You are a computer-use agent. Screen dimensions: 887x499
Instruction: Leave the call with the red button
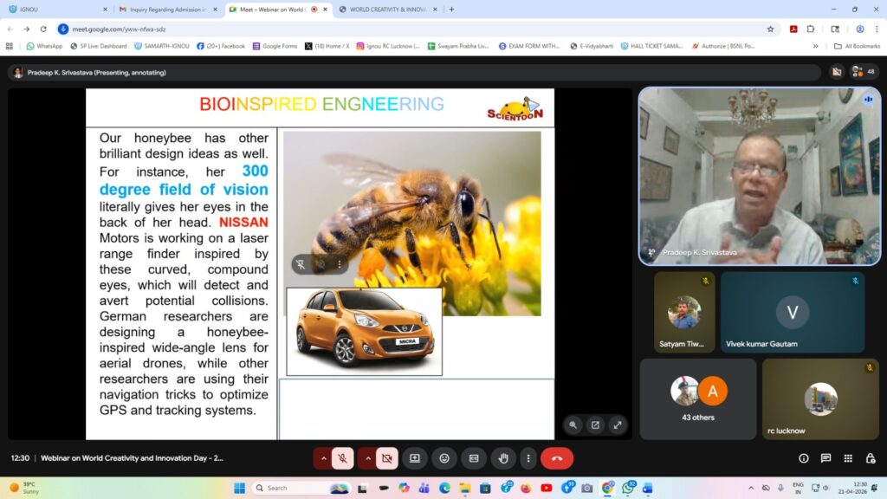pyautogui.click(x=557, y=458)
